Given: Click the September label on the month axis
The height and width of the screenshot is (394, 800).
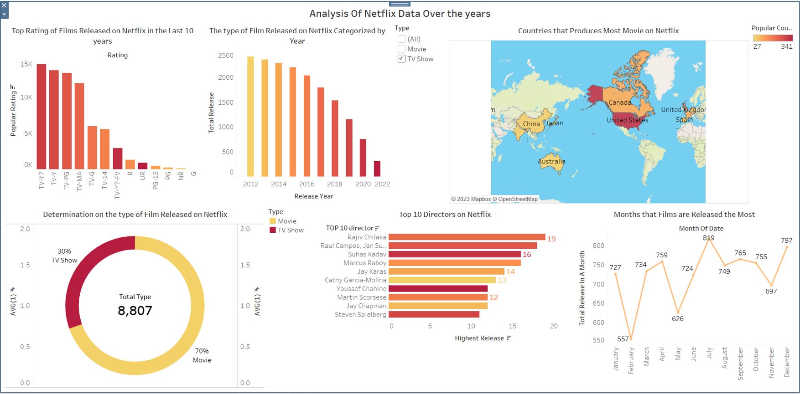Looking at the screenshot, I should click(740, 363).
